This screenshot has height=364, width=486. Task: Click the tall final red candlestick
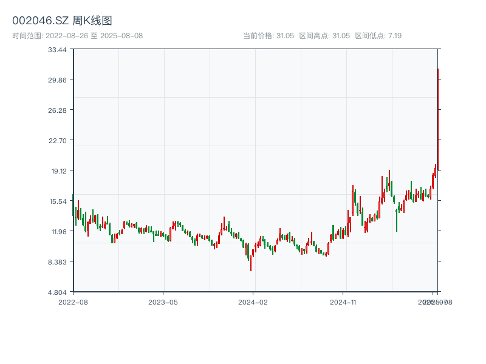(x=437, y=120)
